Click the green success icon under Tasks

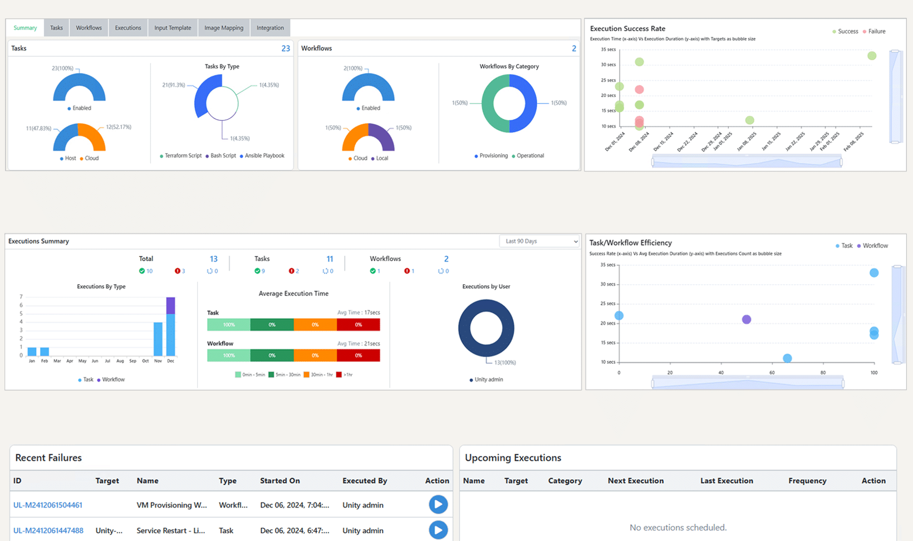(257, 271)
